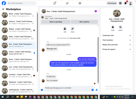Open unread chat from Ariana

click(18, 53)
